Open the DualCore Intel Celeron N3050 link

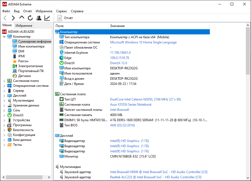[145, 99]
